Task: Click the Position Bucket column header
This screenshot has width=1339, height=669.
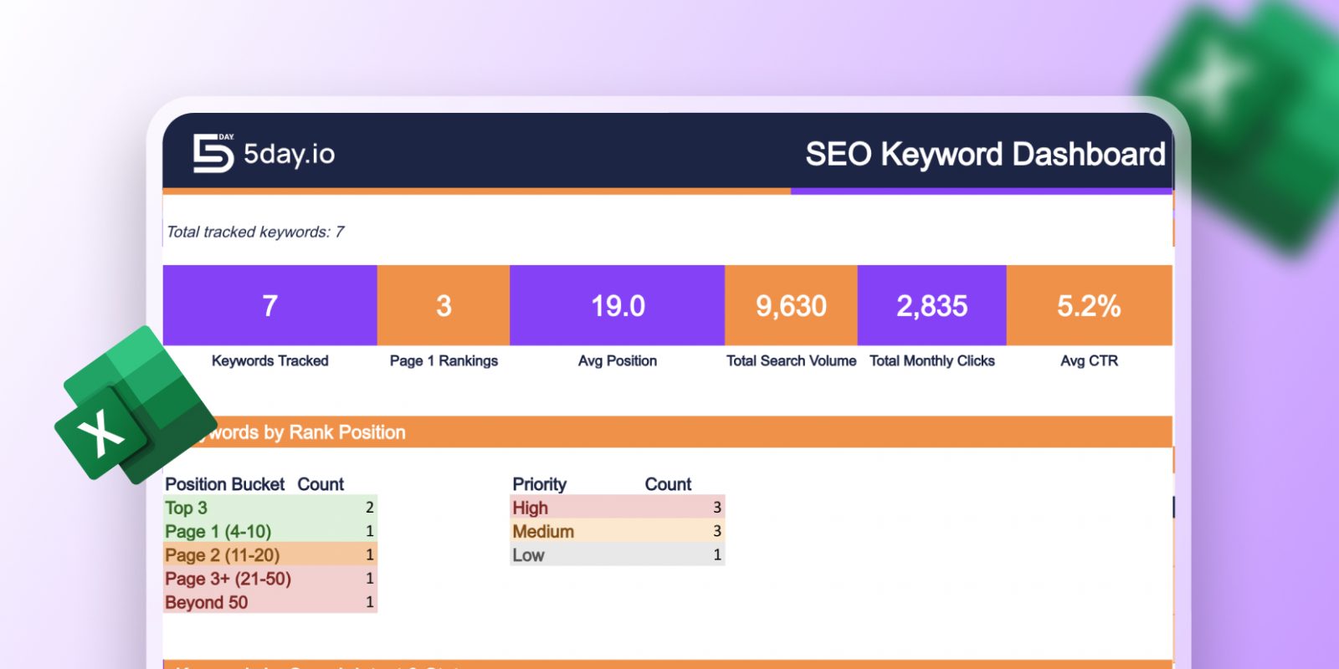Action: pos(225,484)
